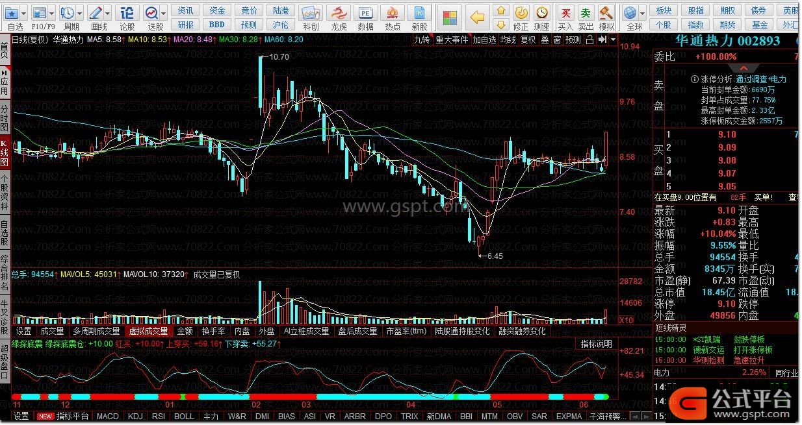Switch to the KDJ indicator tab
The width and height of the screenshot is (802, 425).
pyautogui.click(x=135, y=417)
